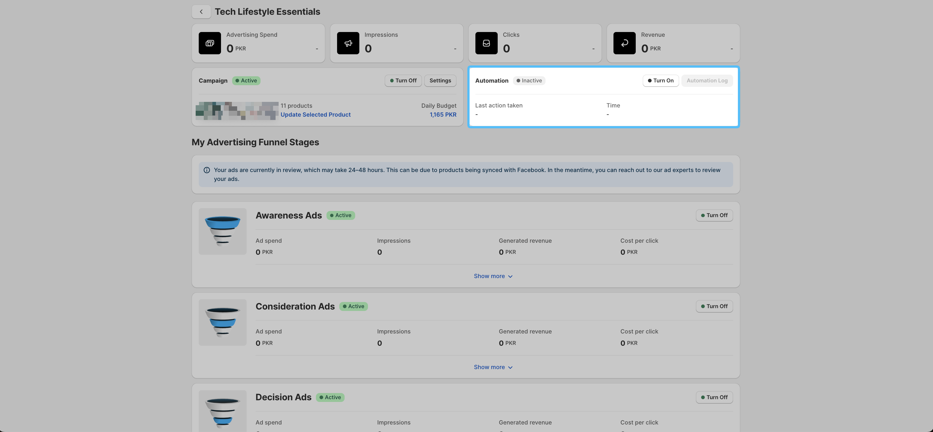Image resolution: width=933 pixels, height=432 pixels.
Task: Click My Advertising Funnel Stages heading
Action: pos(255,142)
